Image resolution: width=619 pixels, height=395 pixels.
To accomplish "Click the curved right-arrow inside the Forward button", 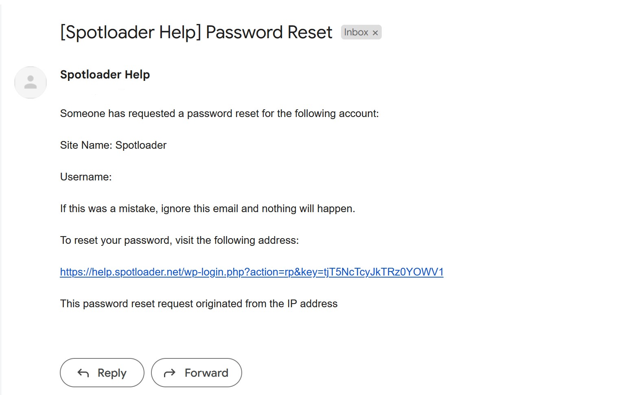I will click(x=170, y=373).
